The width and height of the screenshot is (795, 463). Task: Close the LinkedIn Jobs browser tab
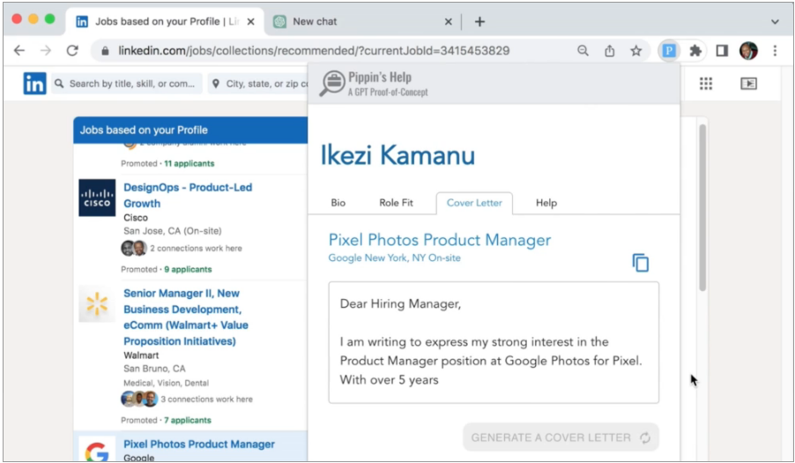click(x=250, y=21)
